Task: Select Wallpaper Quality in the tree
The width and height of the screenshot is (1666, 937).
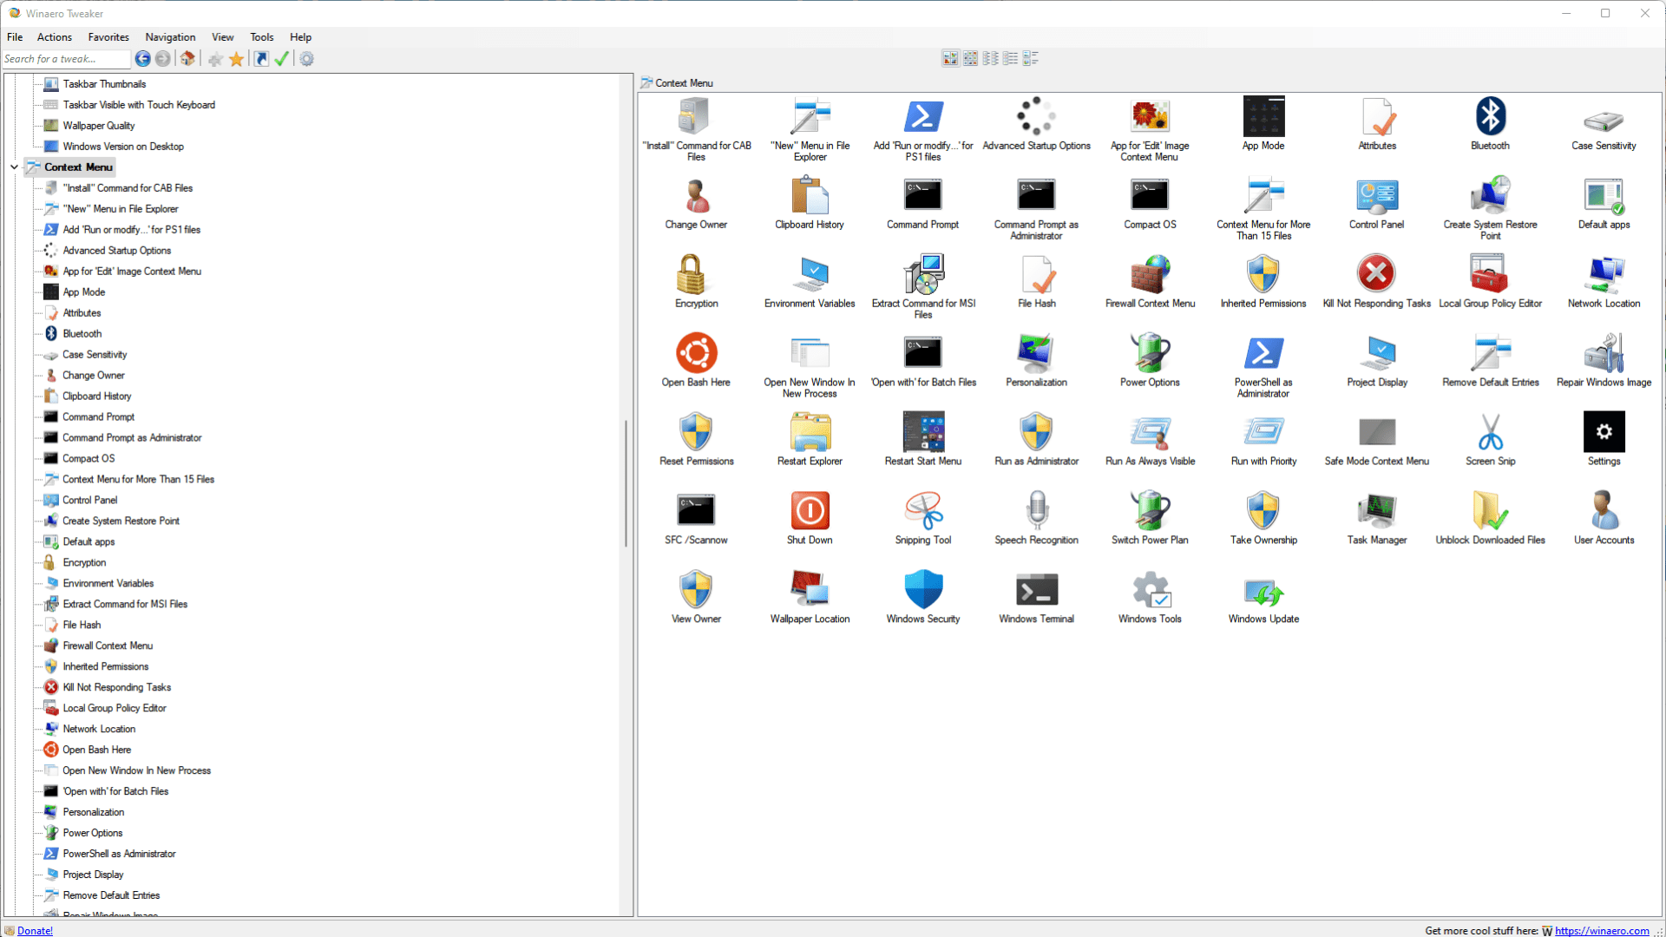Action: click(98, 126)
